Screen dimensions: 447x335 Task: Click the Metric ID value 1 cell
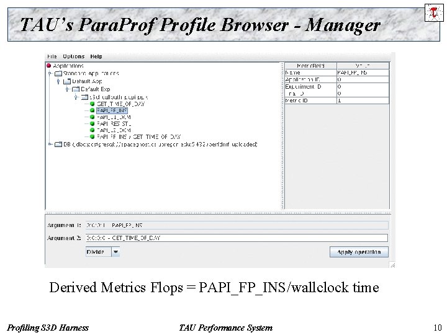(x=363, y=100)
